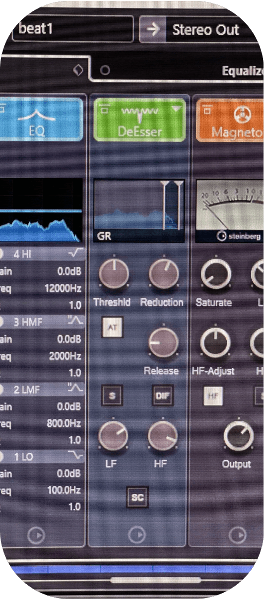Click the beat1 track name field
Viewport: 264px width, 600px height.
point(73,29)
